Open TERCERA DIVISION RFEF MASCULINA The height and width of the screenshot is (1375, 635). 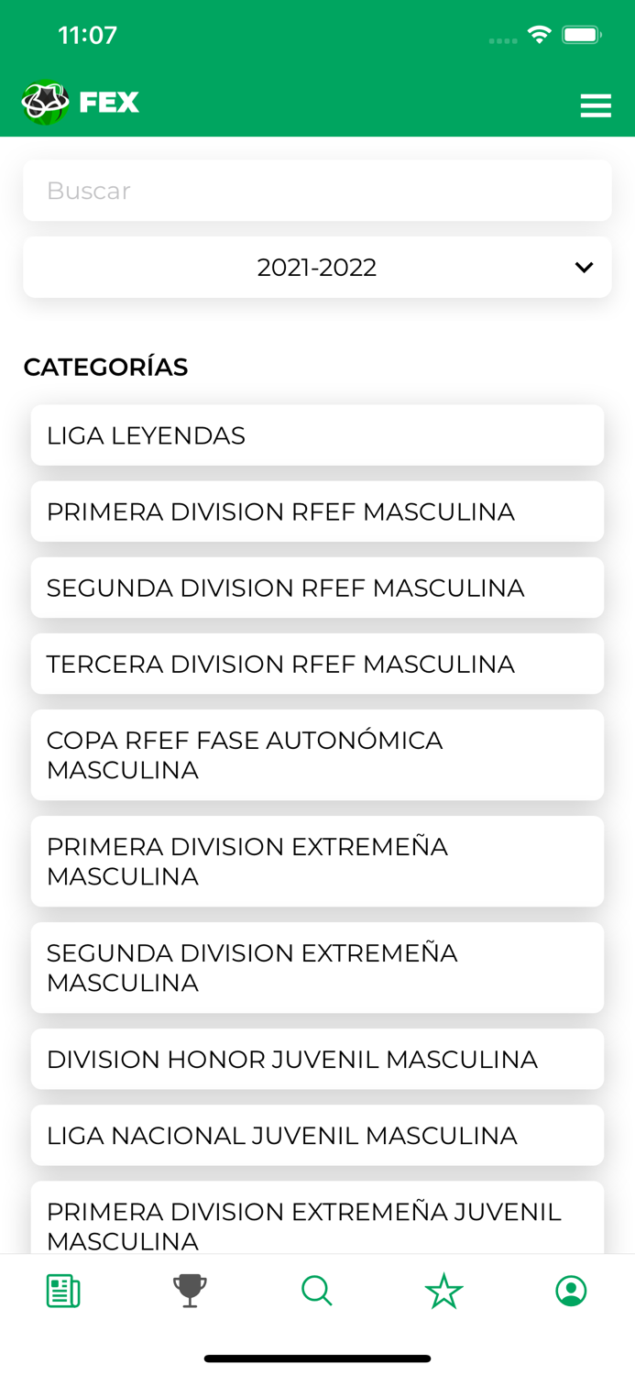[317, 663]
